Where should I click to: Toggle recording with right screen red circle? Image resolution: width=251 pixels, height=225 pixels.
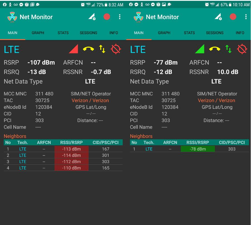pyautogui.click(x=233, y=17)
